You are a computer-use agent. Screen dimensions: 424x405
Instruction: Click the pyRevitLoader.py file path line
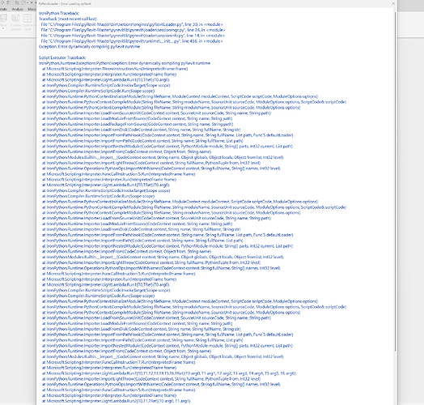click(x=132, y=24)
